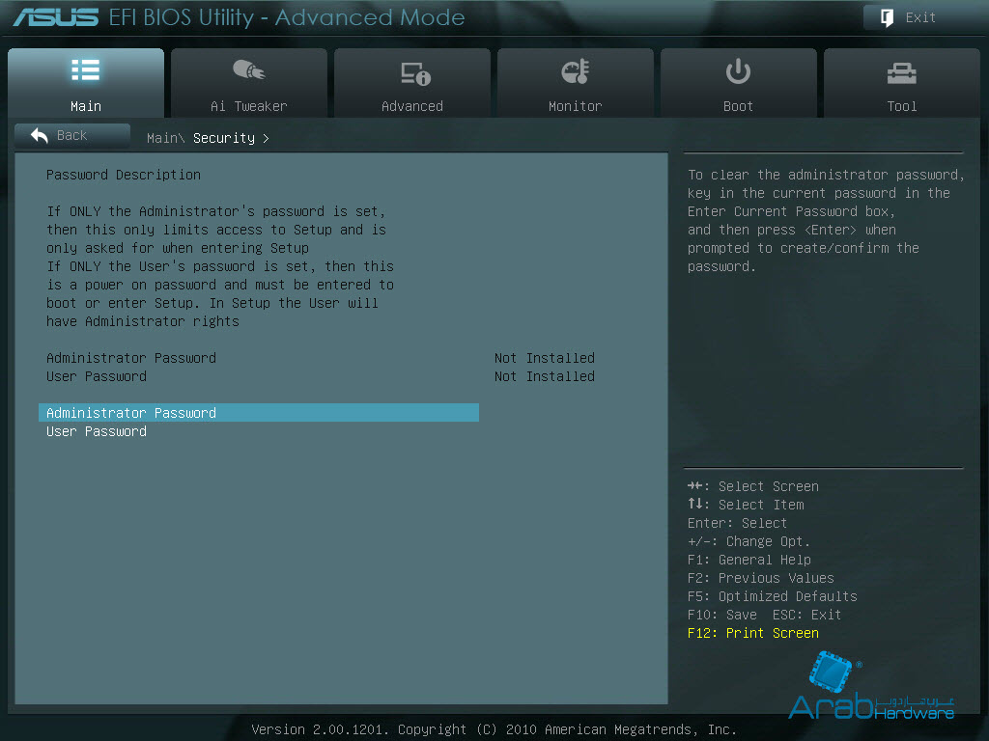
Task: Open the Boot tab label
Action: [738, 106]
